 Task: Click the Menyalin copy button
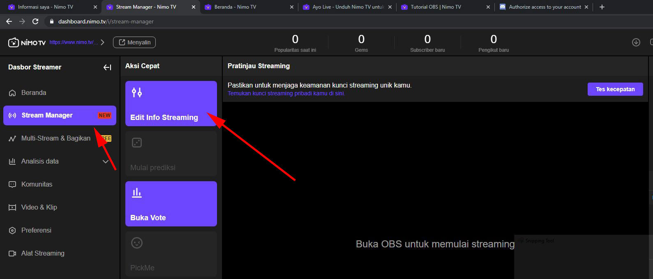pos(134,42)
